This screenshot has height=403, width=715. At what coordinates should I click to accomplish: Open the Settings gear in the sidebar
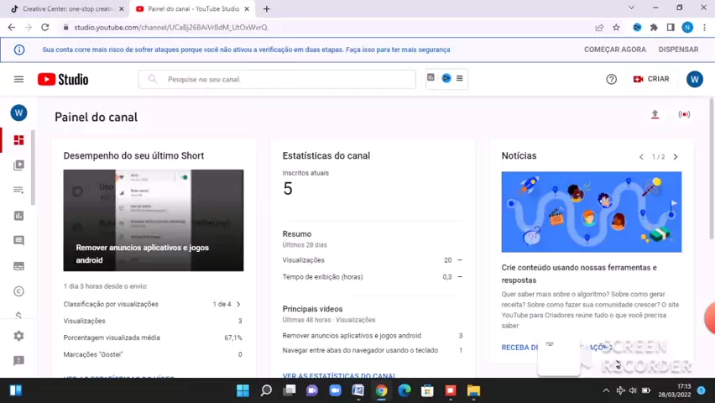pyautogui.click(x=18, y=336)
